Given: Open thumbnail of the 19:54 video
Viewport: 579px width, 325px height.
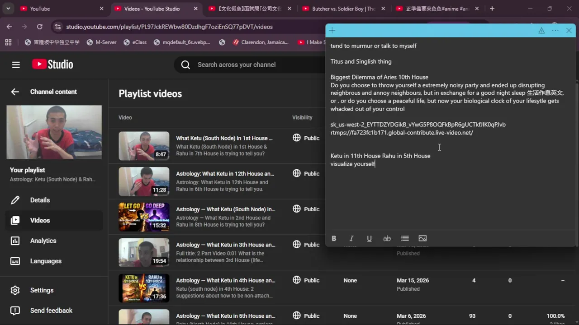Looking at the screenshot, I should pos(144,253).
